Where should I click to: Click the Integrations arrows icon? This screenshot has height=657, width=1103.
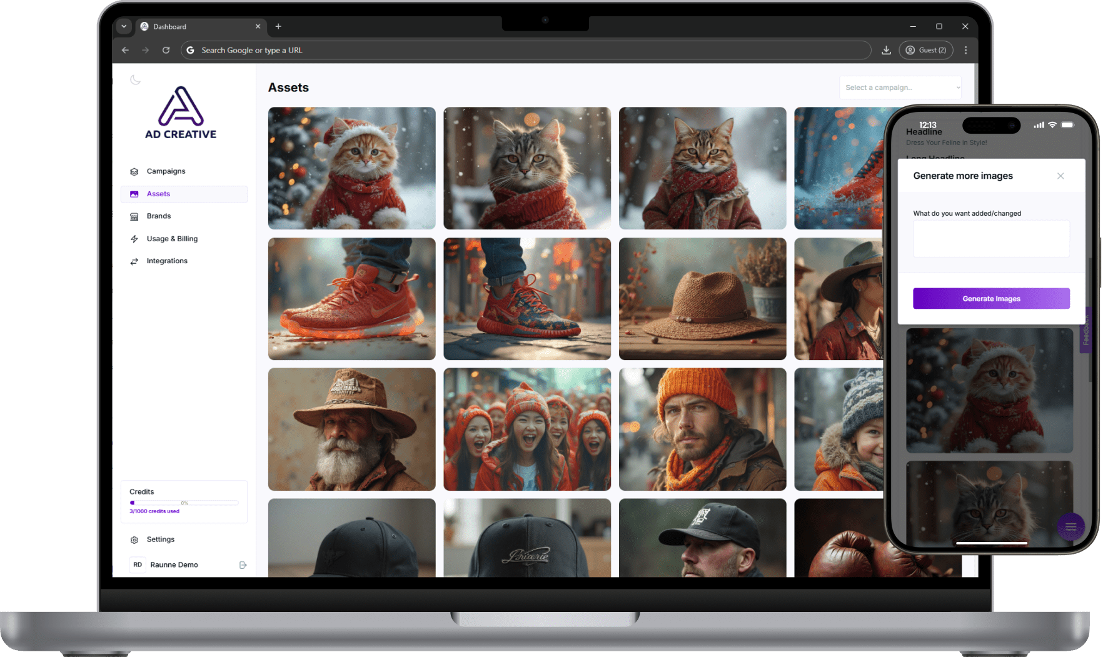tap(134, 261)
